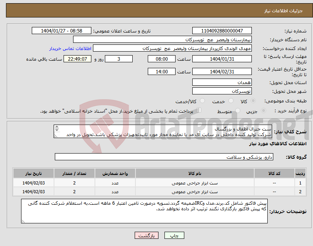Click the جزئیات اطلاعات نیاز page header
The image size is (313, 246).
tap(283, 11)
